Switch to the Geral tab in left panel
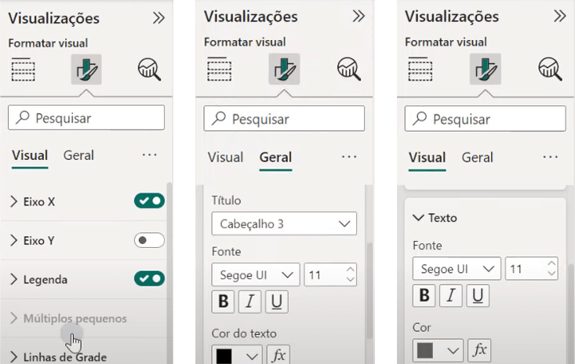Viewport: 575px width, 364px height. (x=78, y=155)
